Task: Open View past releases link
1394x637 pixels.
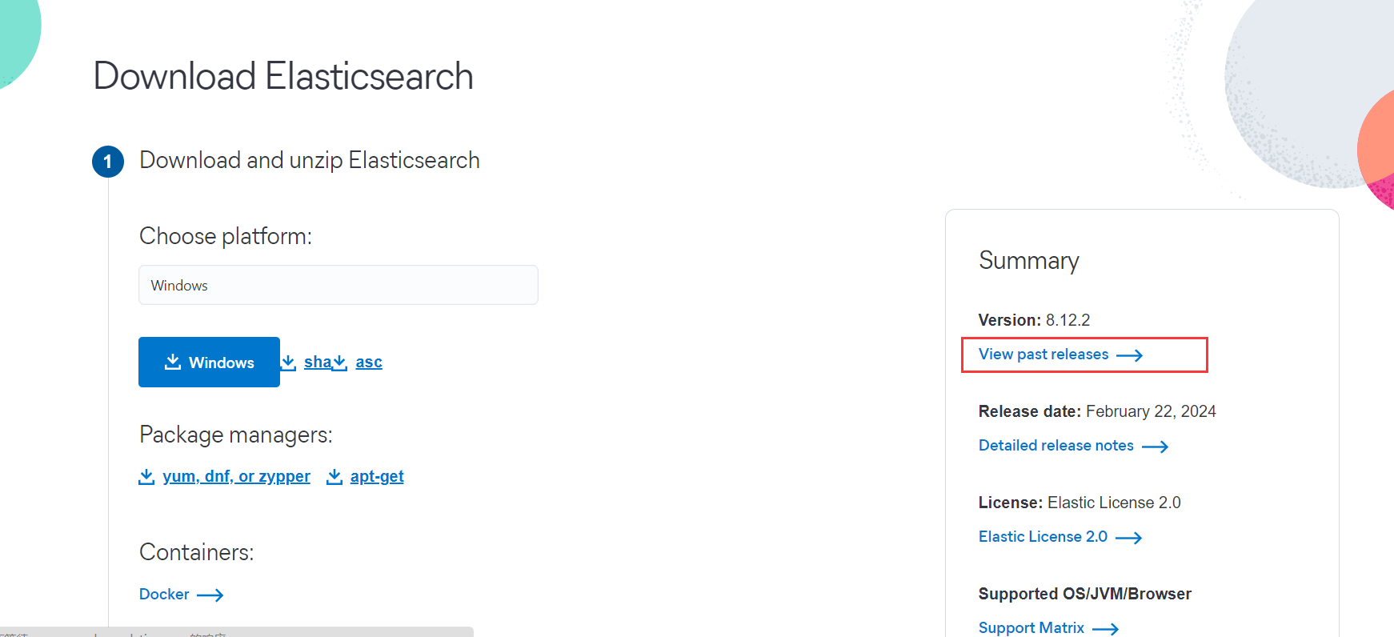Action: pyautogui.click(x=1043, y=354)
